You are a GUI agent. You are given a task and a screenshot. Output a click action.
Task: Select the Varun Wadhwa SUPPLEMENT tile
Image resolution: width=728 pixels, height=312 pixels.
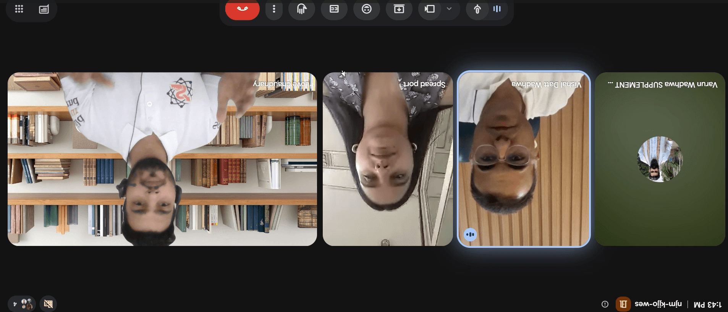(660, 159)
